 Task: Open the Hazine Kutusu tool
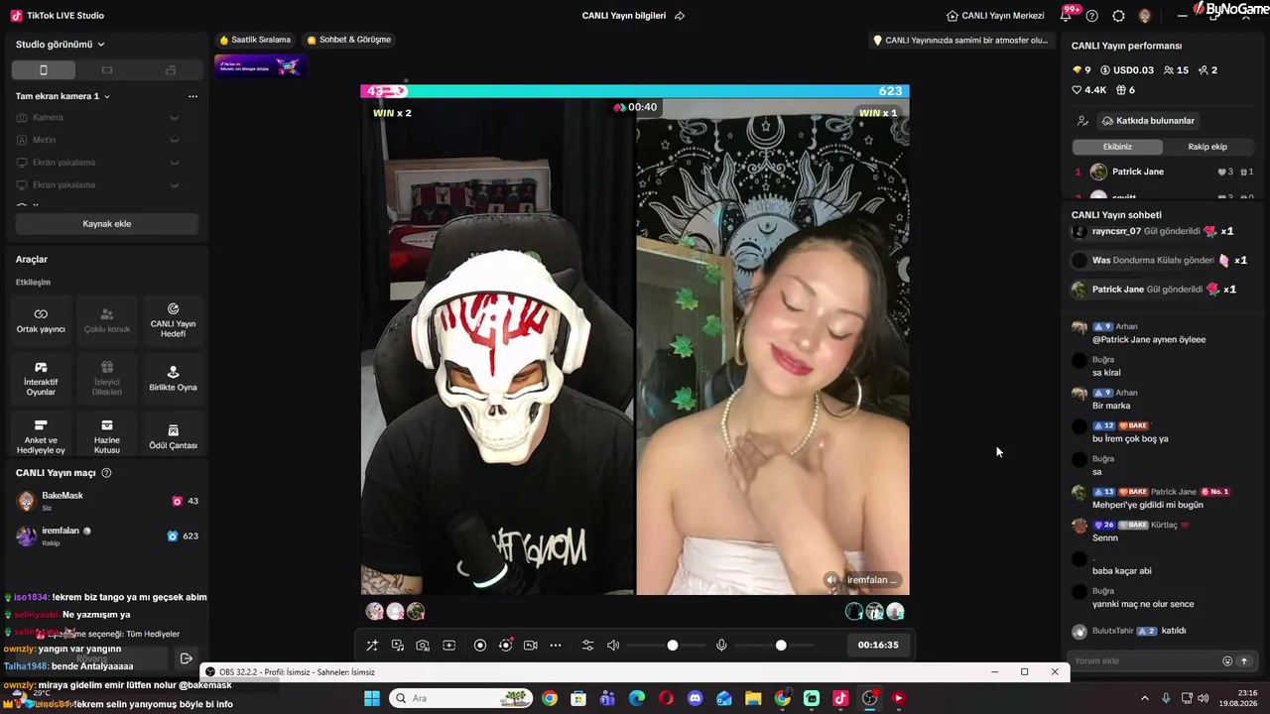click(107, 436)
